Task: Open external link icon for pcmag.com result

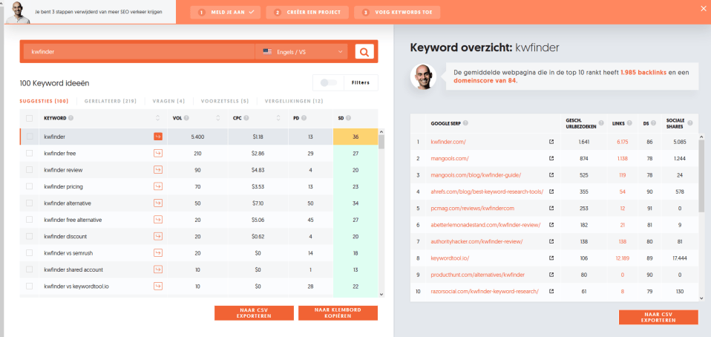Action: 551,208
